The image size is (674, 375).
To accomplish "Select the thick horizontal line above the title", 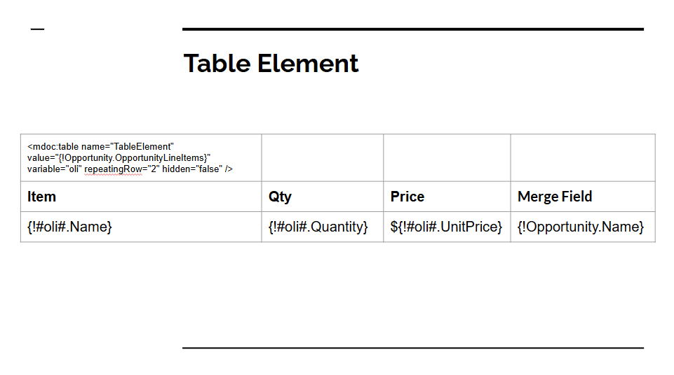I will tap(412, 29).
